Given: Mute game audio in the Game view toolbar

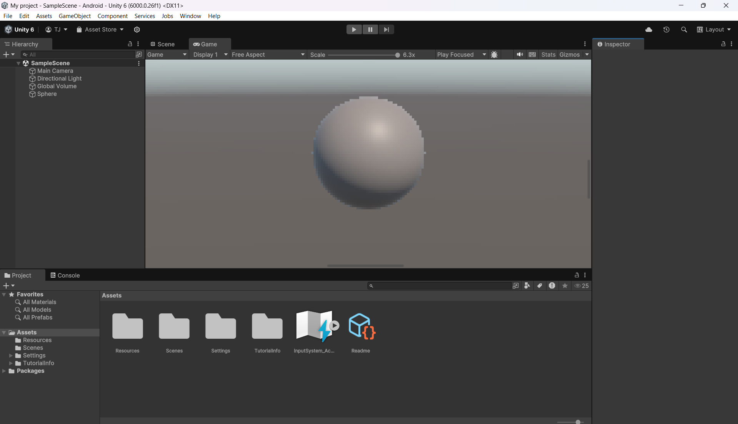Looking at the screenshot, I should tap(520, 55).
